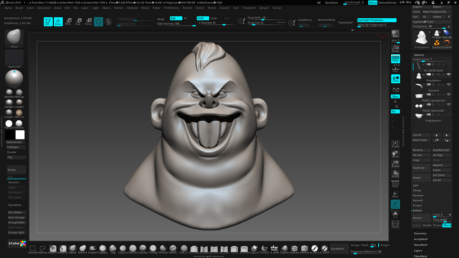Screen dimensions: 459x258
Task: Open the current material sphere picker
Action: point(14,79)
